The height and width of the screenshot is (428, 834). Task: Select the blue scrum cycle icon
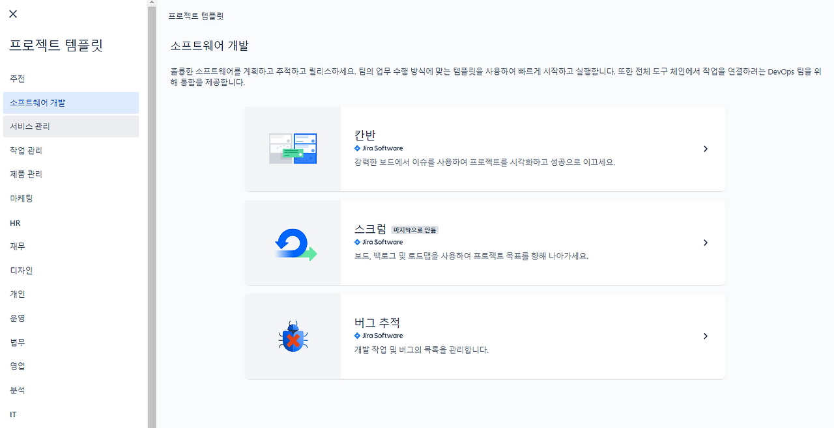click(x=292, y=242)
